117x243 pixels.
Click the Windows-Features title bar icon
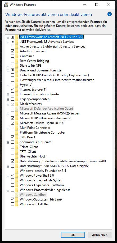pyautogui.click(x=6, y=5)
